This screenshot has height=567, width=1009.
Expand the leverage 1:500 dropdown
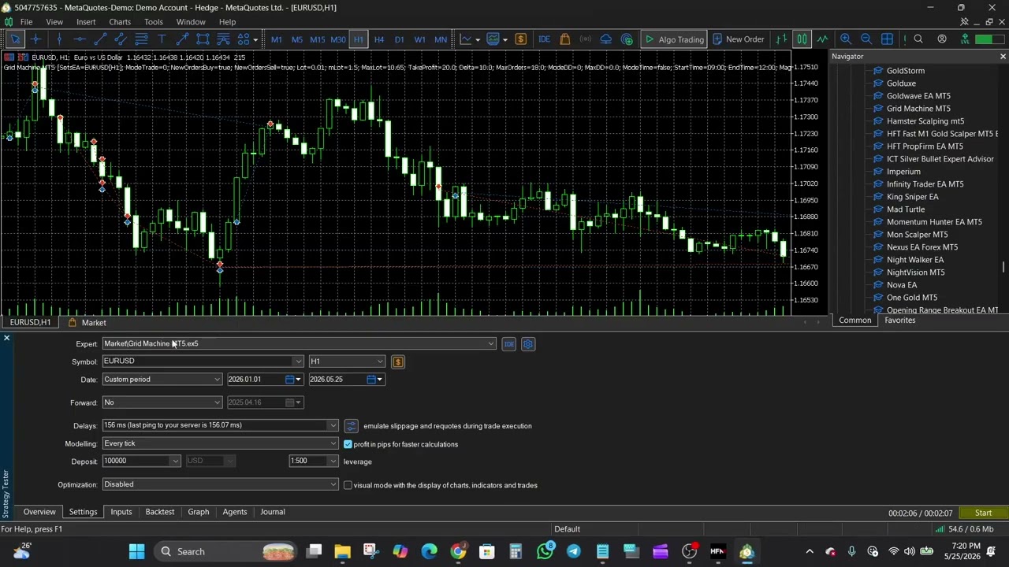[x=333, y=461]
